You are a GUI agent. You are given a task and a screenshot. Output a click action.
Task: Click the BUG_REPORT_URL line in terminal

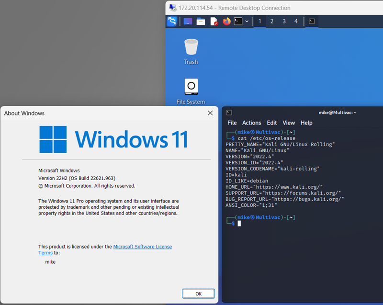(x=284, y=199)
